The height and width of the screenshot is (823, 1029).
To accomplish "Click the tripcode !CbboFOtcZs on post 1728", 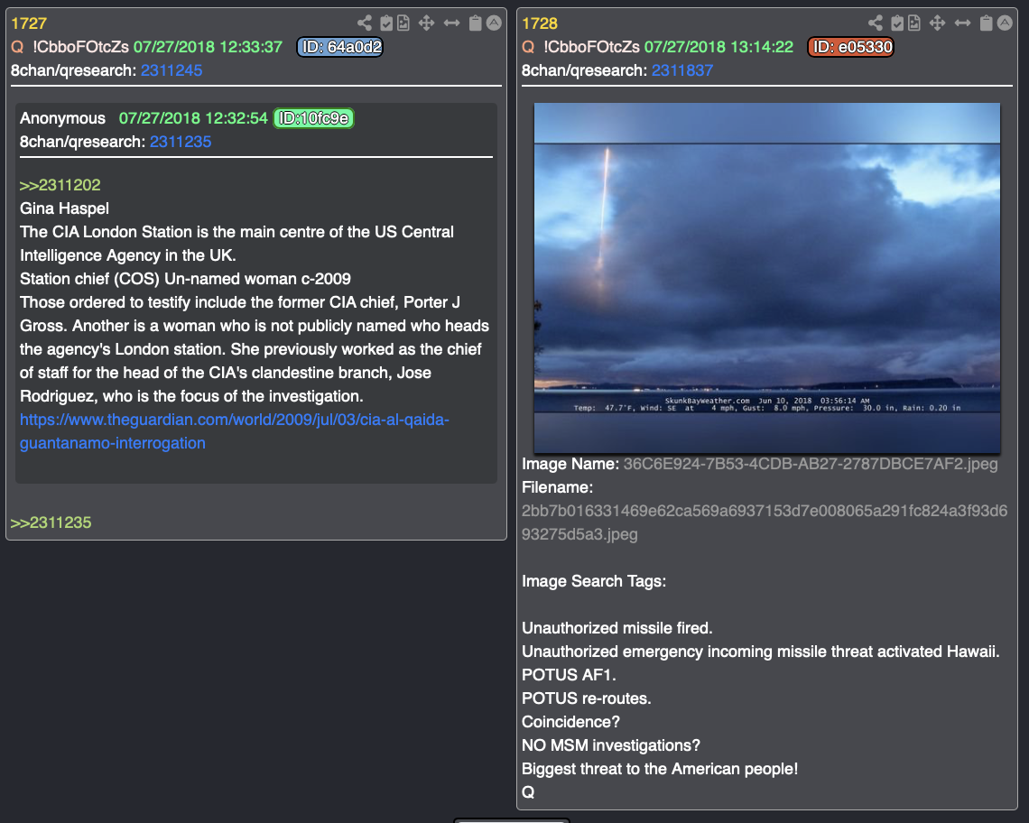I will coord(591,47).
